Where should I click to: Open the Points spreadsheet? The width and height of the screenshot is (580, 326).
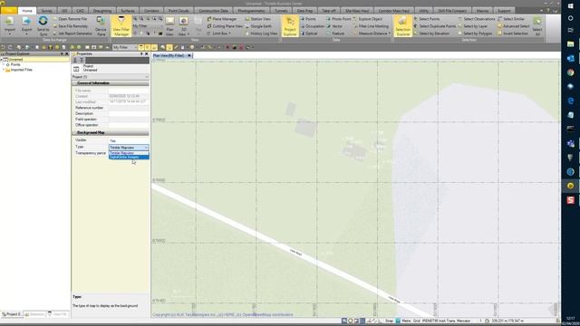pos(308,19)
